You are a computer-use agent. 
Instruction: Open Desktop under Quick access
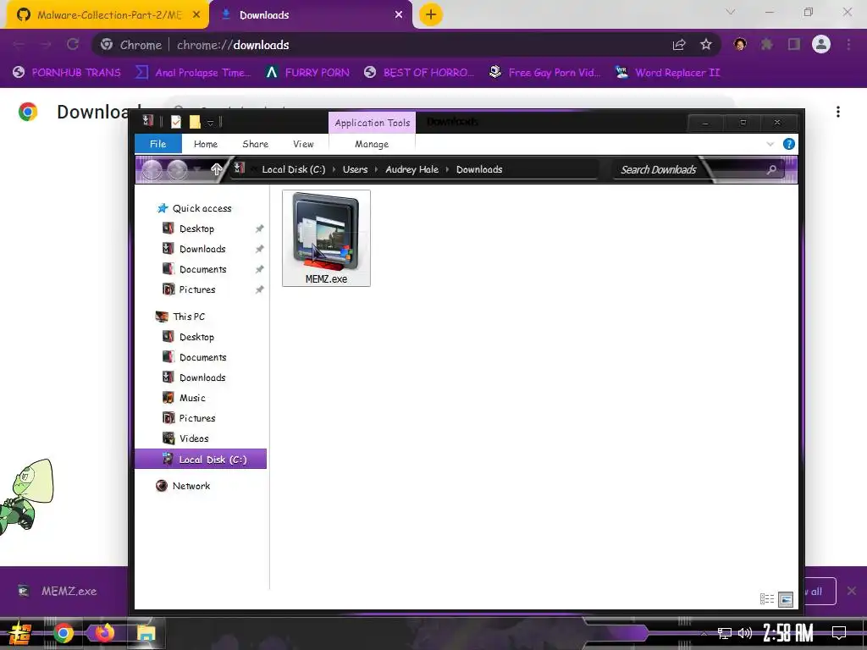[196, 229]
